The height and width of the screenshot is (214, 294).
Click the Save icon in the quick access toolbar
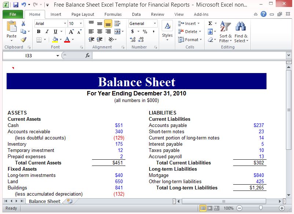pos(15,5)
